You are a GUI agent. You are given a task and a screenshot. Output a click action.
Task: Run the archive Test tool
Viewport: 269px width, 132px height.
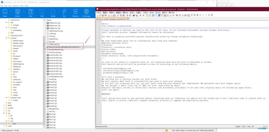[64, 12]
